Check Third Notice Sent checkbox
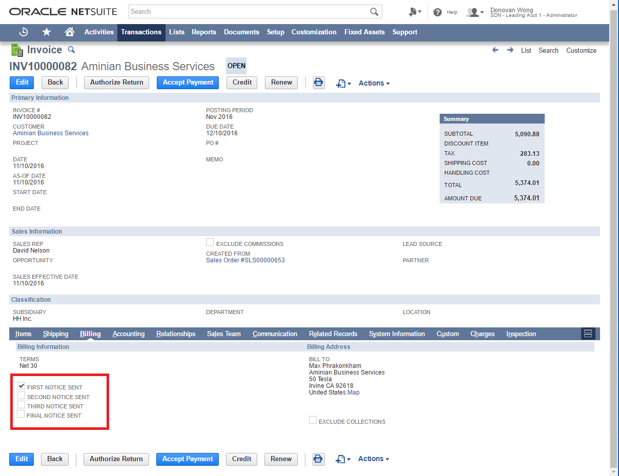The width and height of the screenshot is (619, 476). (22, 405)
